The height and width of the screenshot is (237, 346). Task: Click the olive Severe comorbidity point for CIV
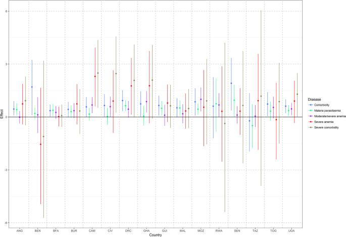point(116,73)
